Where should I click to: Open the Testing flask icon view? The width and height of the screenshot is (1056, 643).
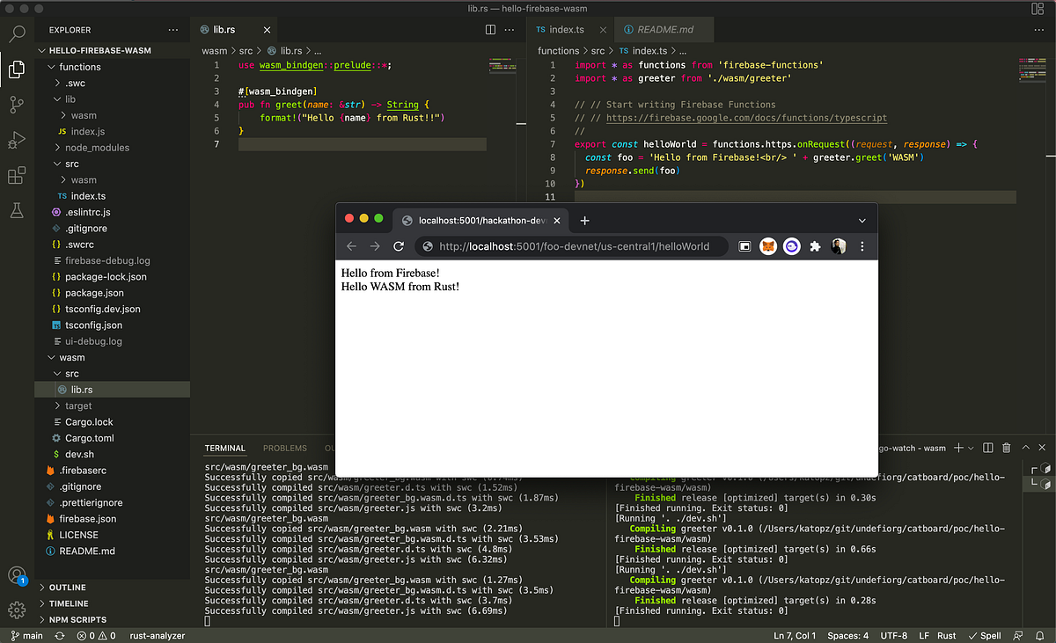[x=17, y=211]
